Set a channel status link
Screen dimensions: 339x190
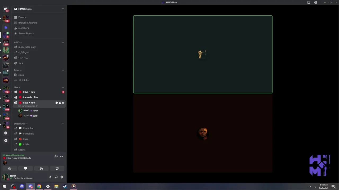coord(28,106)
